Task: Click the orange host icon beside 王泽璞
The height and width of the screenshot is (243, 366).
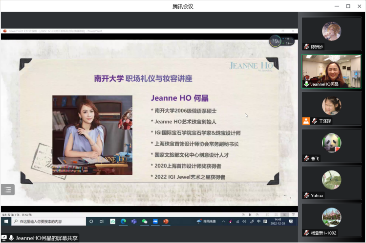Action: (306, 121)
